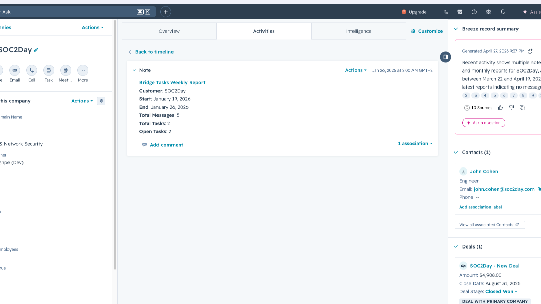This screenshot has width=541, height=304.
Task: Open the Breeze Assistant sparkle icon
Action: point(525,12)
